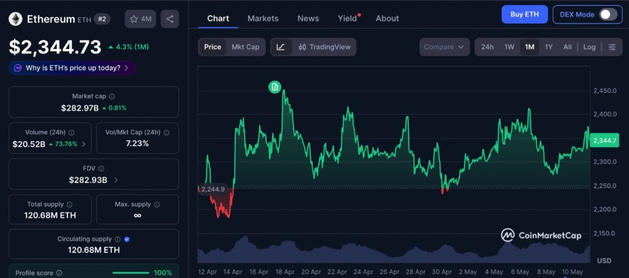Open chart settings sliders icon

pos(612,47)
